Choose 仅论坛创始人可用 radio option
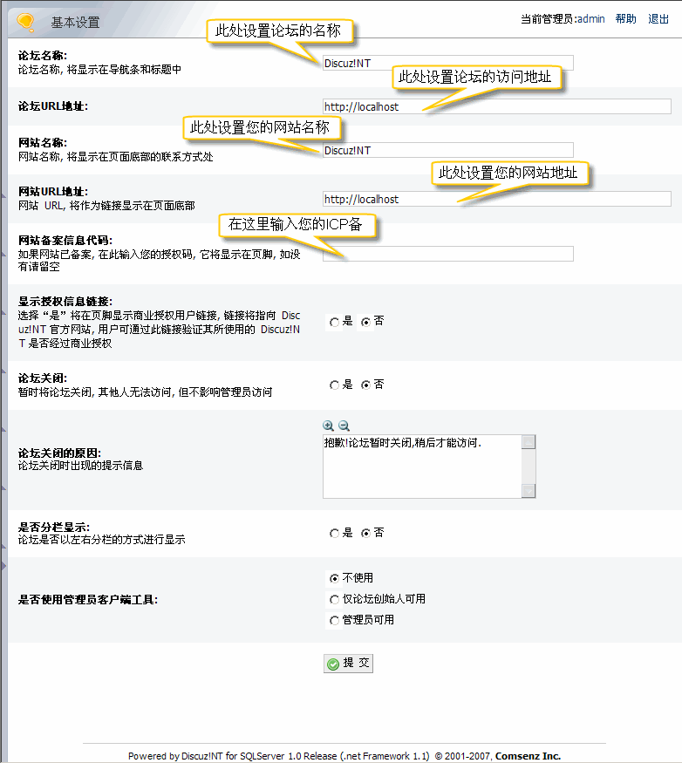 point(335,599)
